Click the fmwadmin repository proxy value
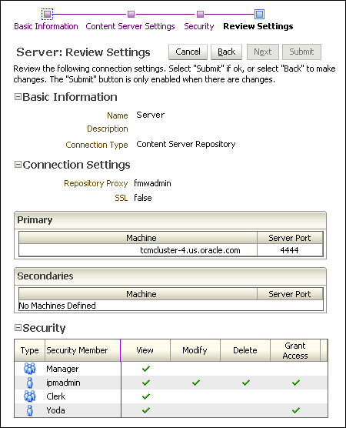This screenshot has width=346, height=428. click(152, 183)
